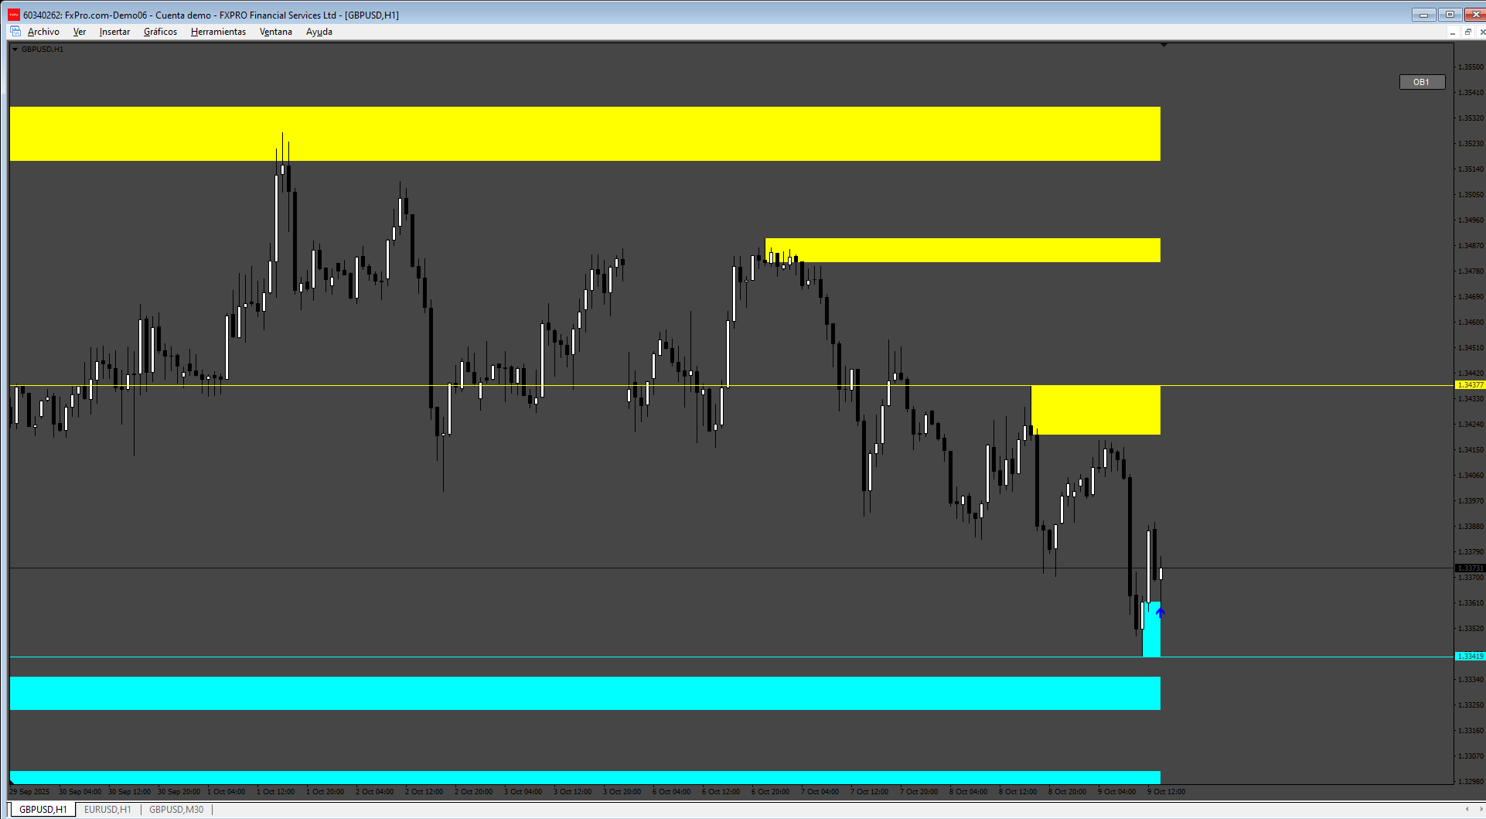Open the Ventana menu
1486x819 pixels.
point(276,32)
